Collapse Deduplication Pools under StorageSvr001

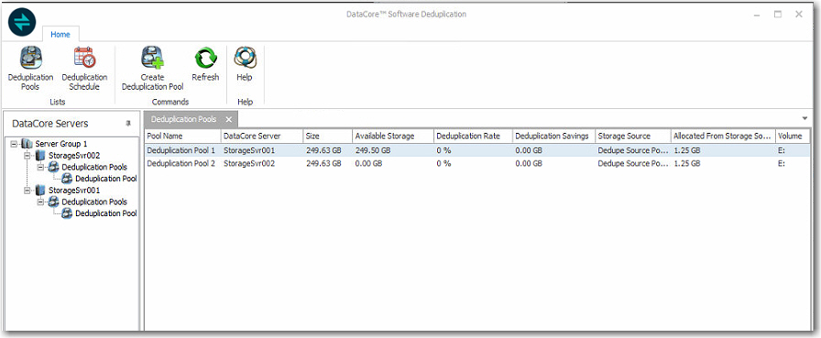coord(40,202)
